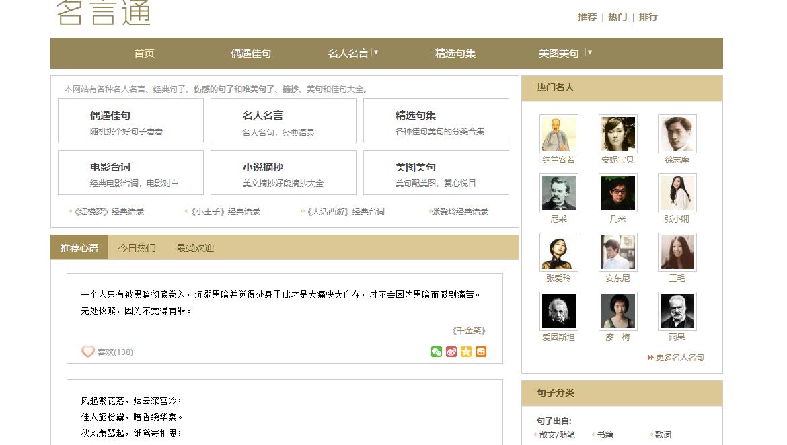The width and height of the screenshot is (787, 445).
Task: Click the orange image share icon
Action: point(481,351)
